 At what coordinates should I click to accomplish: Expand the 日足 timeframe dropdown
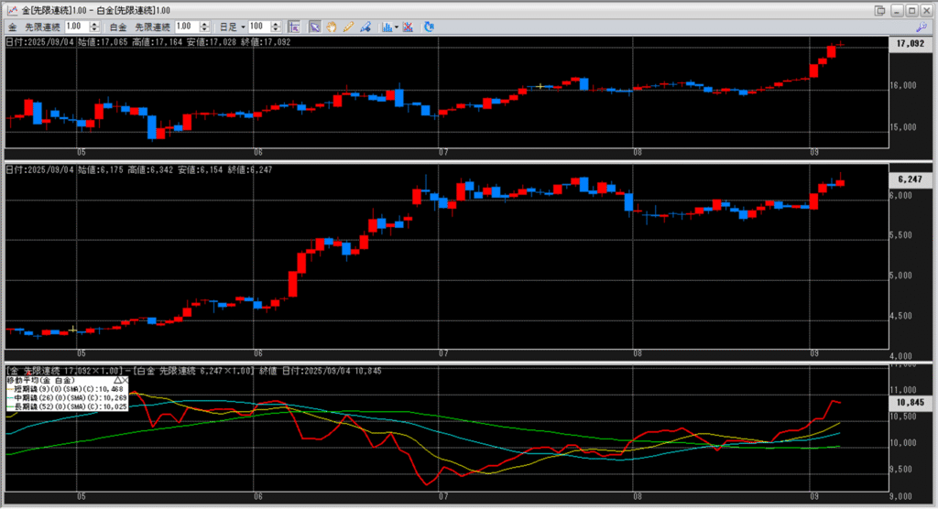pyautogui.click(x=243, y=27)
